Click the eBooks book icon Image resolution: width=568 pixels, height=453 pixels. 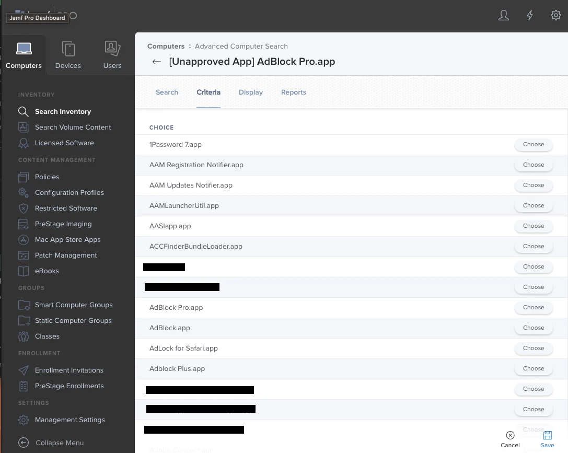(x=23, y=271)
